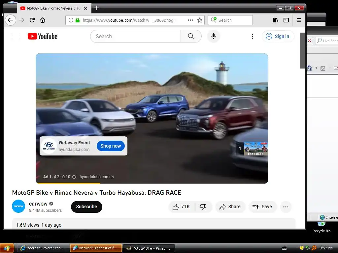Dislike the video with thumbs-down
Viewport: 338px width, 253px height.
[203, 207]
